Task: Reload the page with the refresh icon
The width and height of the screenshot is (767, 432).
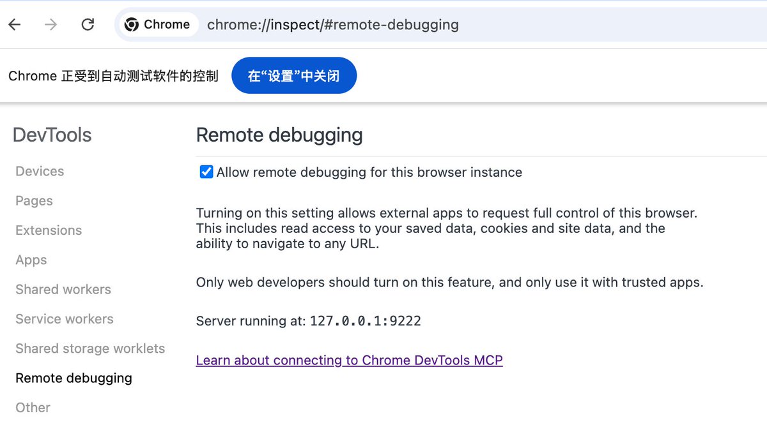Action: 88,25
